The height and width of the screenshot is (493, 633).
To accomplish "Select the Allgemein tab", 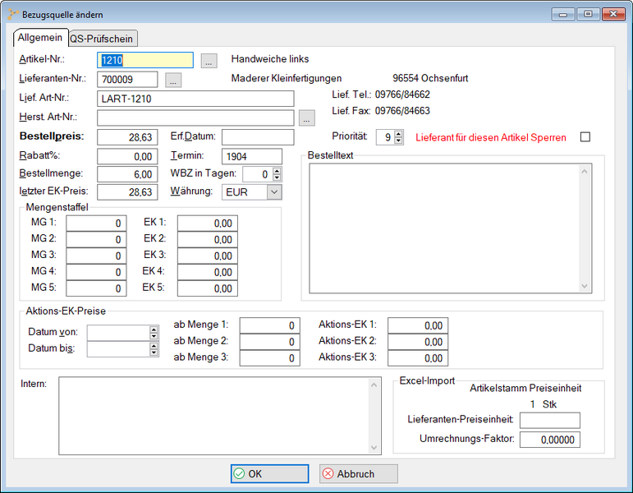I will [x=40, y=38].
